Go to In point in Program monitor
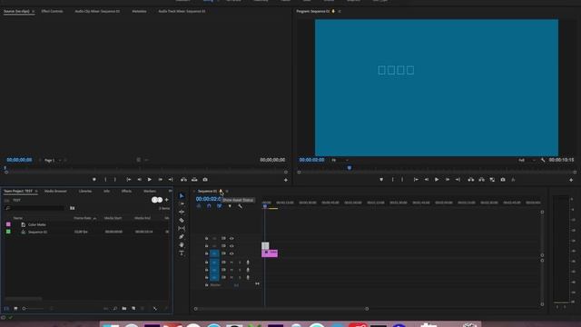 [416, 180]
